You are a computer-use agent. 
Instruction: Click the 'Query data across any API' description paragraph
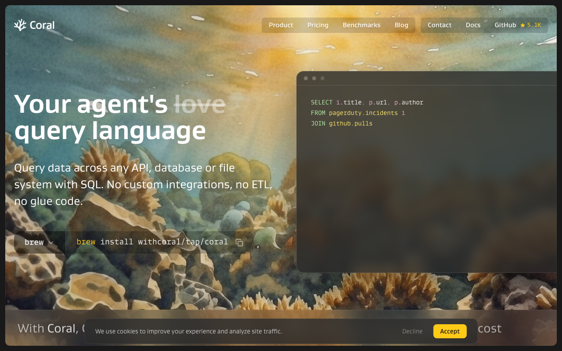[x=143, y=185]
